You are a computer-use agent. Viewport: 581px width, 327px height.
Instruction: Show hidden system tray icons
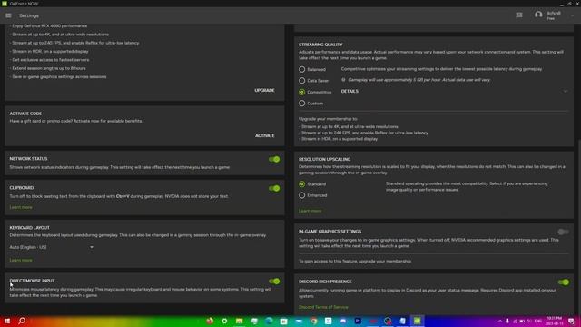click(499, 321)
